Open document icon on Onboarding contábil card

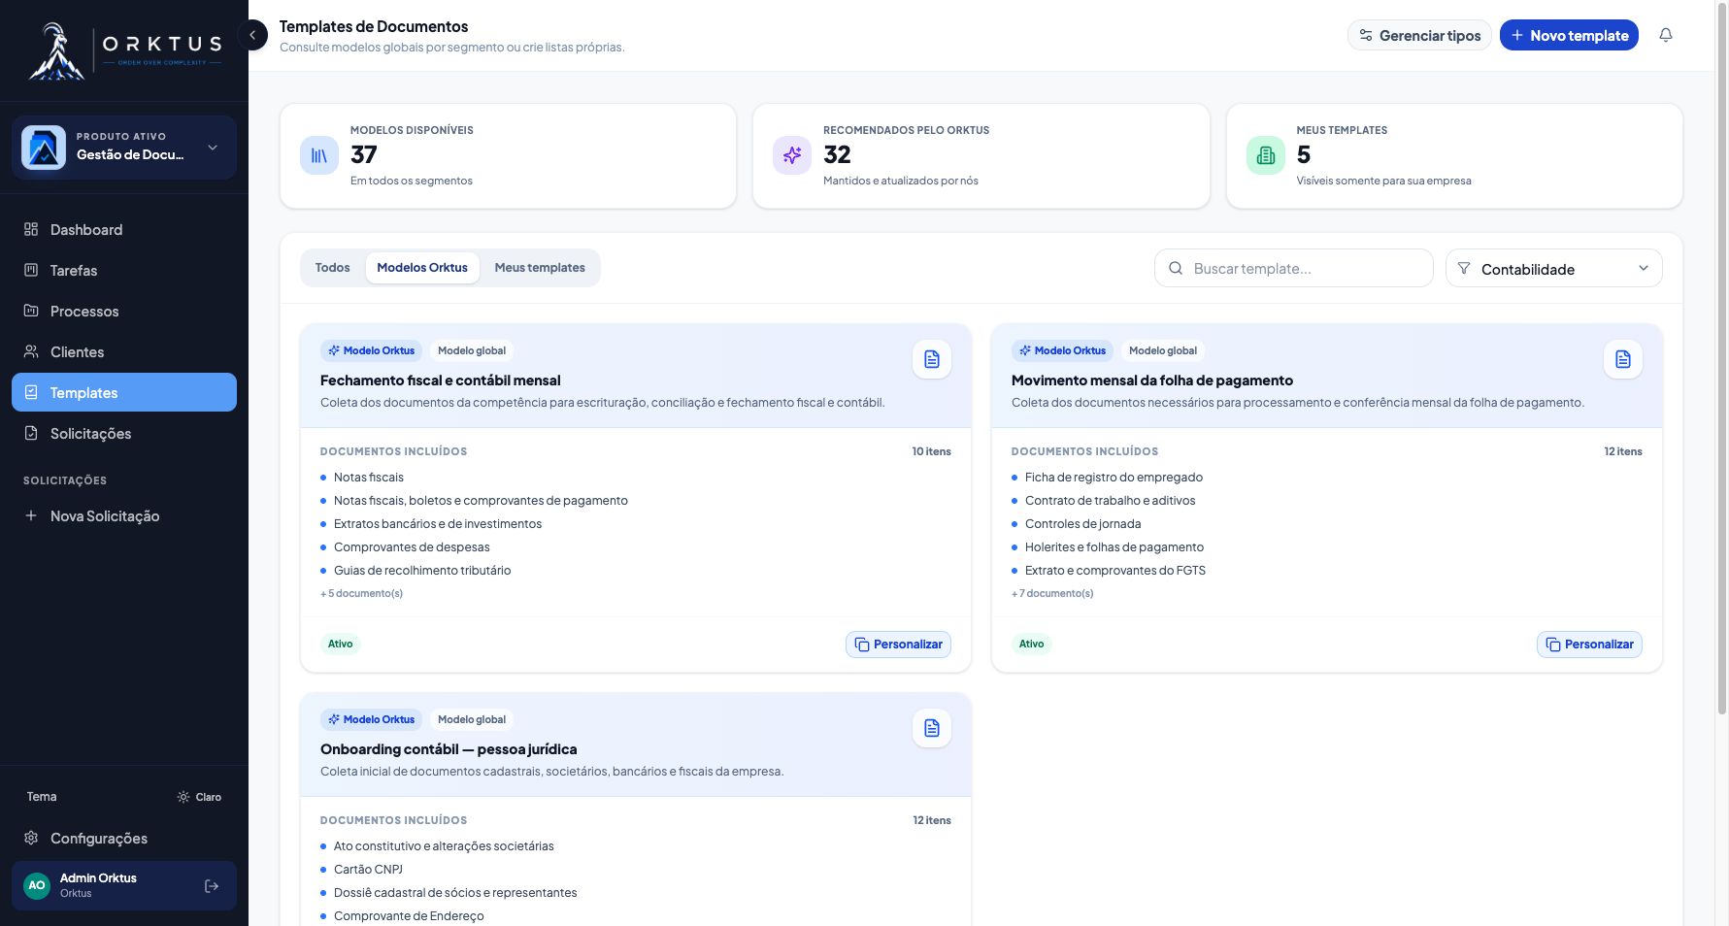(932, 728)
